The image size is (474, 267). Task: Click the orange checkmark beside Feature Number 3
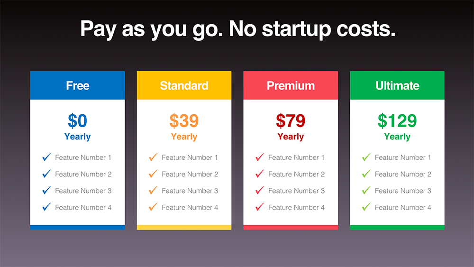(153, 190)
